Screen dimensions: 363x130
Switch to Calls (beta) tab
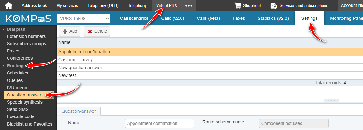pyautogui.click(x=208, y=19)
